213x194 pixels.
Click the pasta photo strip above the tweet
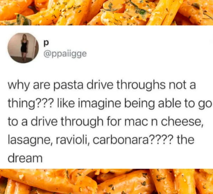(106, 13)
